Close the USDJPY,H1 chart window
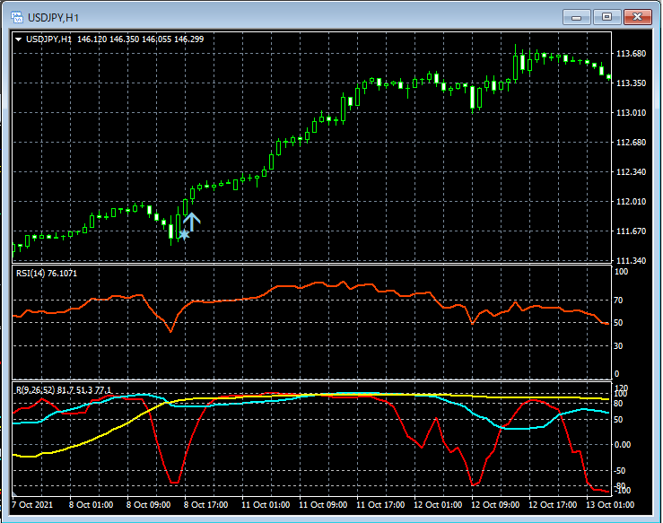The image size is (663, 523). coord(638,16)
